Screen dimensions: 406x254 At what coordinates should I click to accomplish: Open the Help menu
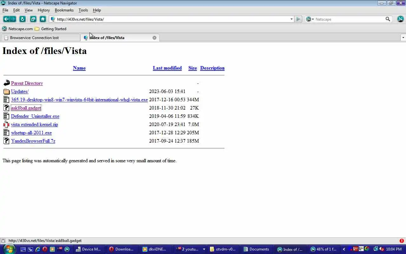point(97,10)
